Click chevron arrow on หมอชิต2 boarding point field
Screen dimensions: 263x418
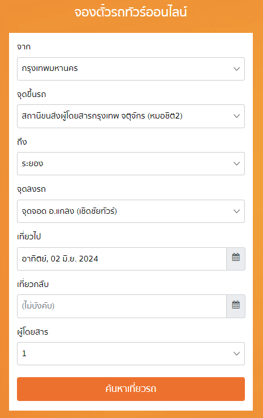click(236, 116)
